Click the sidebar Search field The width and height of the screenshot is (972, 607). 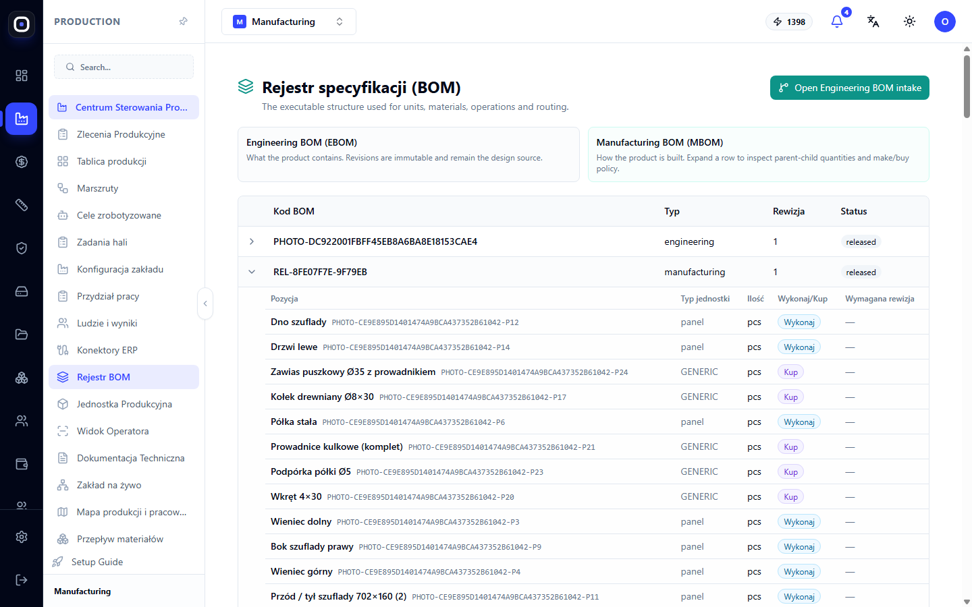(x=124, y=67)
